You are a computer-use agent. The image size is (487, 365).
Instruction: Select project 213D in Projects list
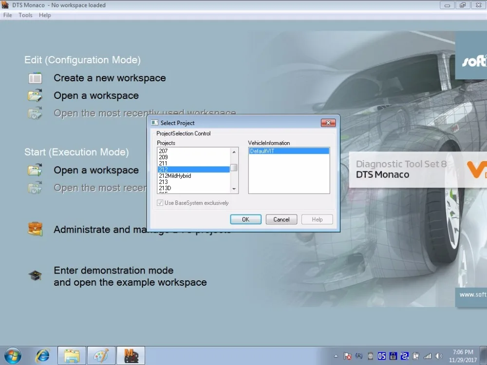point(194,188)
